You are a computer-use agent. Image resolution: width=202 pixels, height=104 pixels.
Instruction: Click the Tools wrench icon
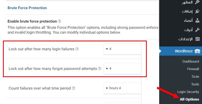tap(197, 30)
